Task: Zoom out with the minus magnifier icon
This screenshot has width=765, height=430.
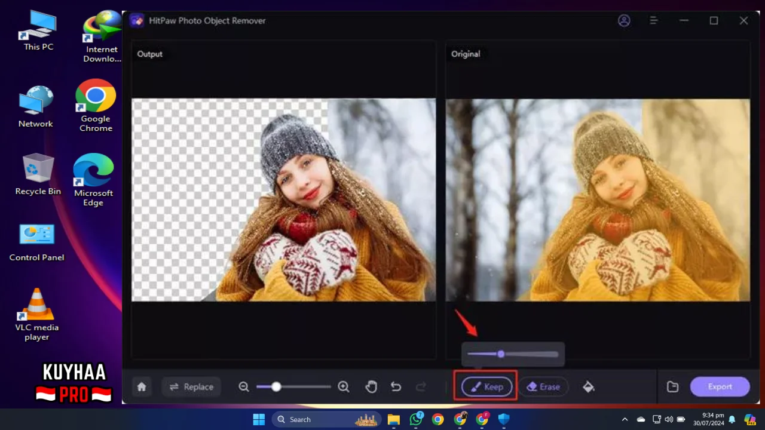Action: point(244,386)
